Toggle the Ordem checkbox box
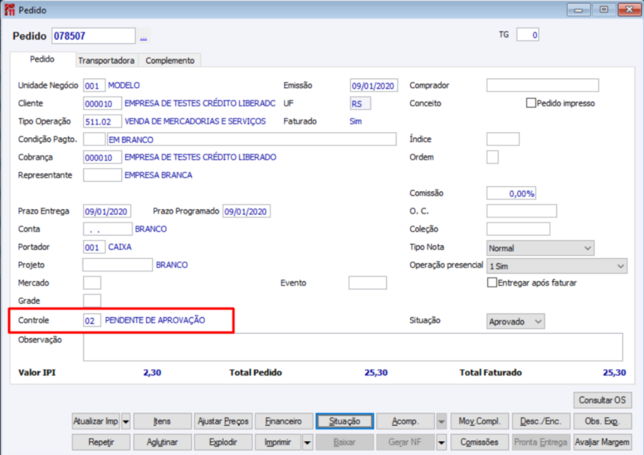 (x=492, y=157)
